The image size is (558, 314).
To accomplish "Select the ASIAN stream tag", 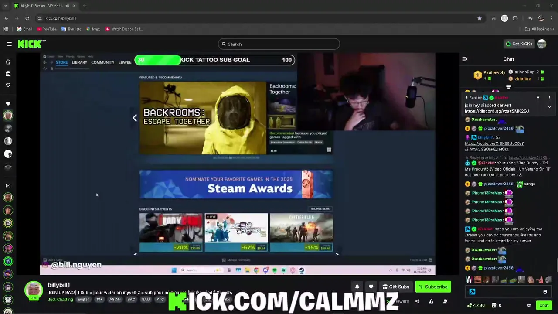I will pos(115,300).
